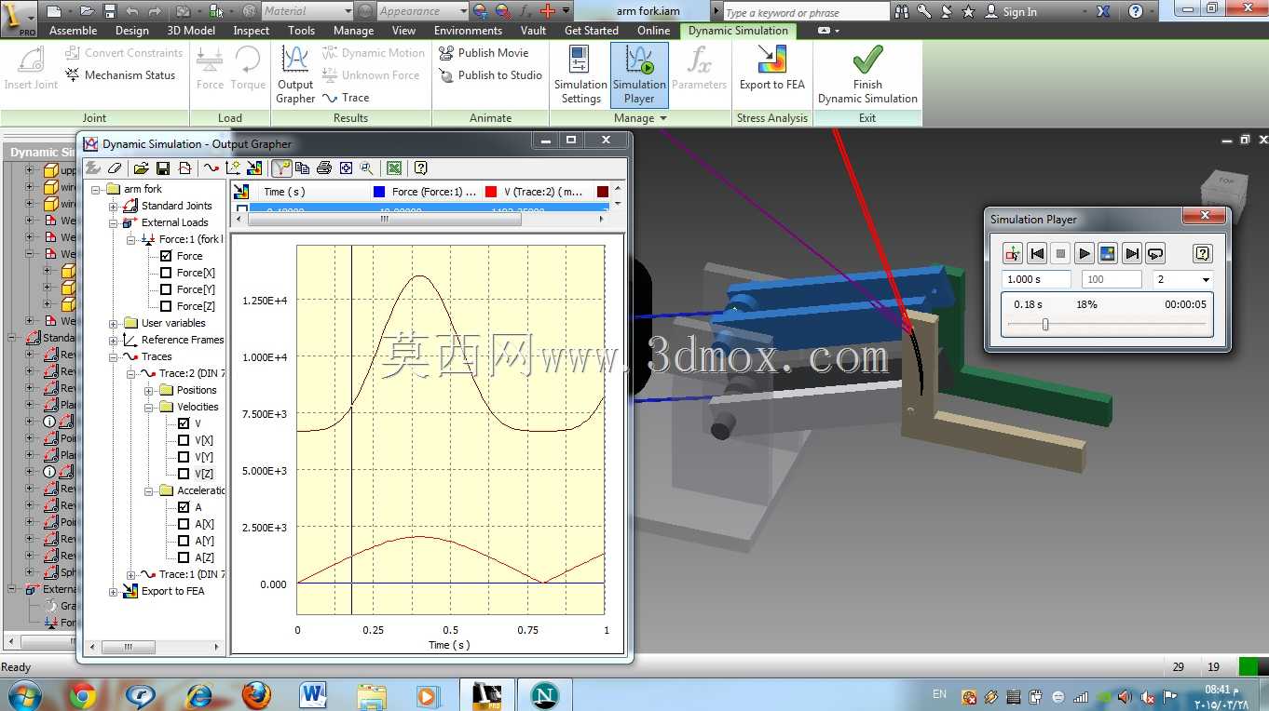1269x711 pixels.
Task: Click construction mode button in Simulation Player
Action: click(1013, 253)
